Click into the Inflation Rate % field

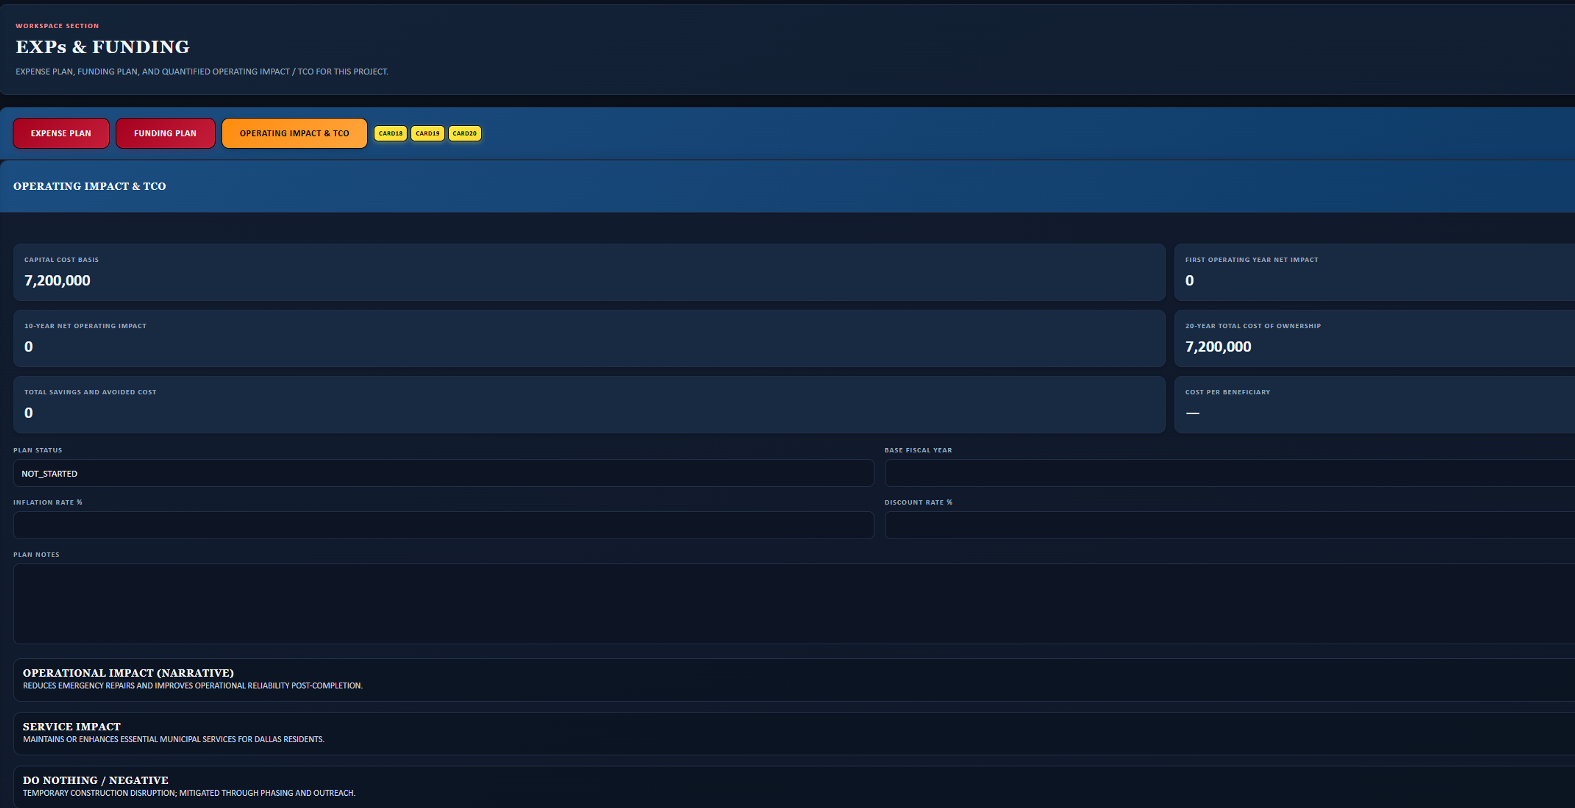tap(444, 525)
